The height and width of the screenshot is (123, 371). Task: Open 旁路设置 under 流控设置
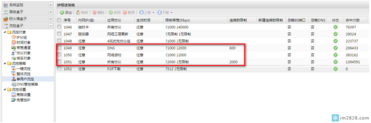[23, 95]
